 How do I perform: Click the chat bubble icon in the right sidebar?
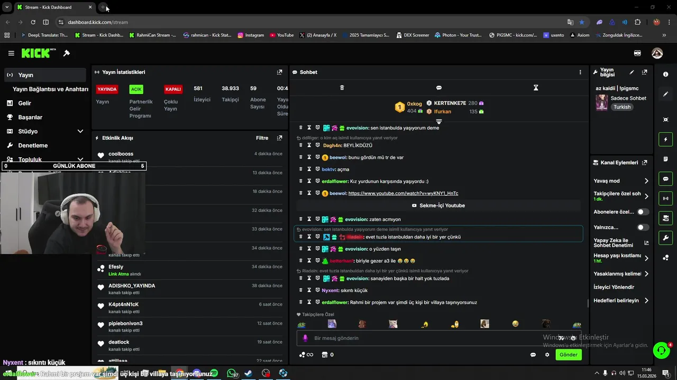pyautogui.click(x=665, y=179)
